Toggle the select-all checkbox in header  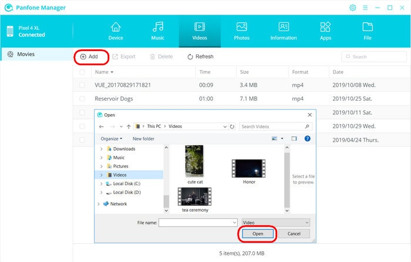tap(82, 72)
